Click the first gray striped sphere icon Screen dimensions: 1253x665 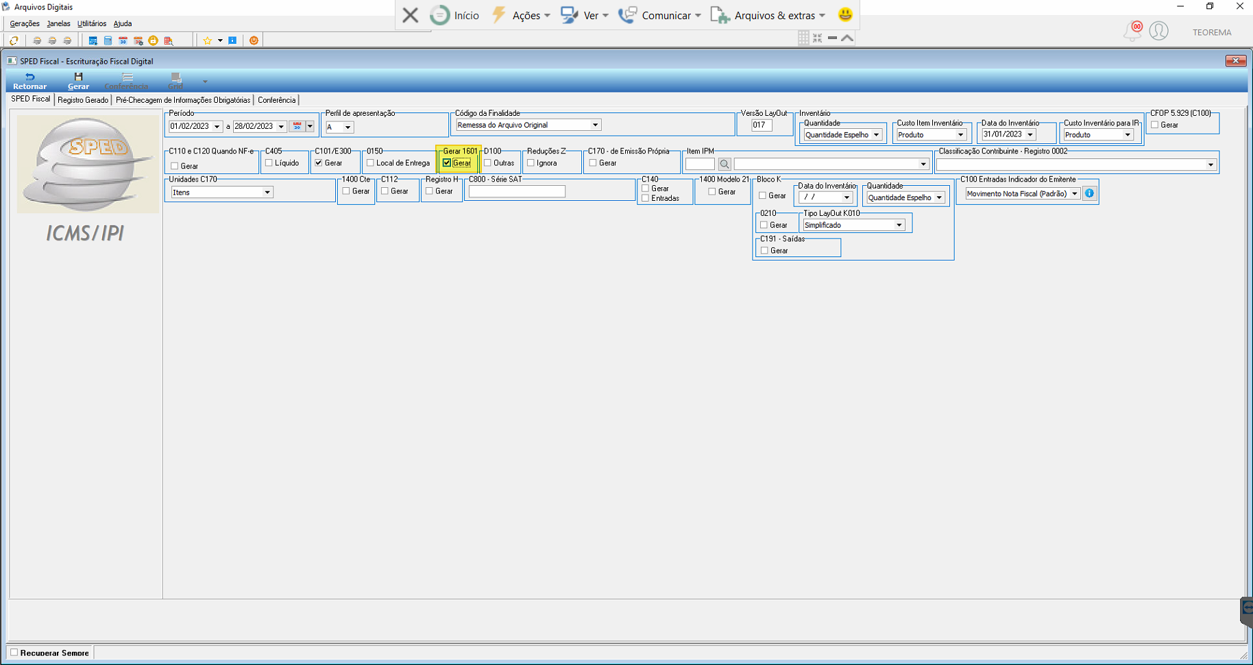[37, 40]
